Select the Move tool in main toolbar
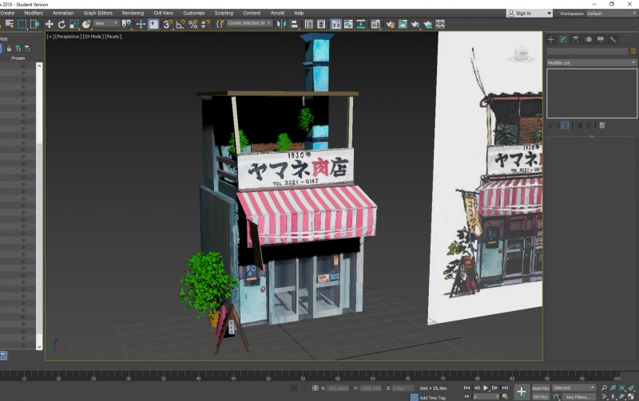Screen dimensions: 639x401 [49, 25]
